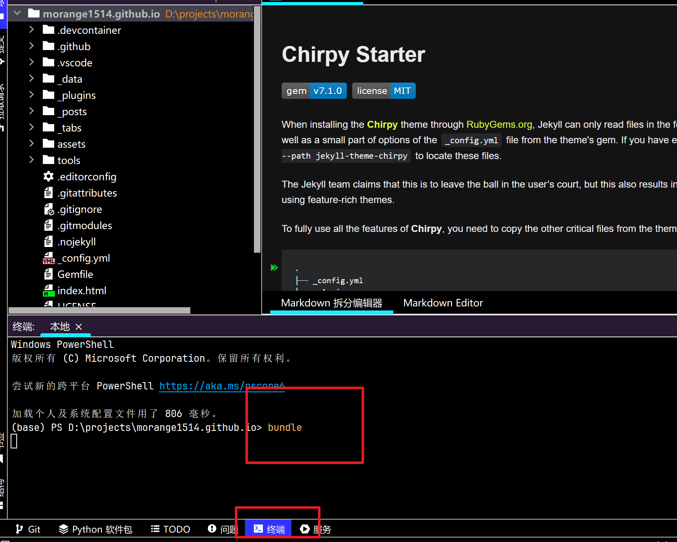Viewport: 677px width, 542px height.
Task: Click the Problems warning icon
Action: coord(212,529)
